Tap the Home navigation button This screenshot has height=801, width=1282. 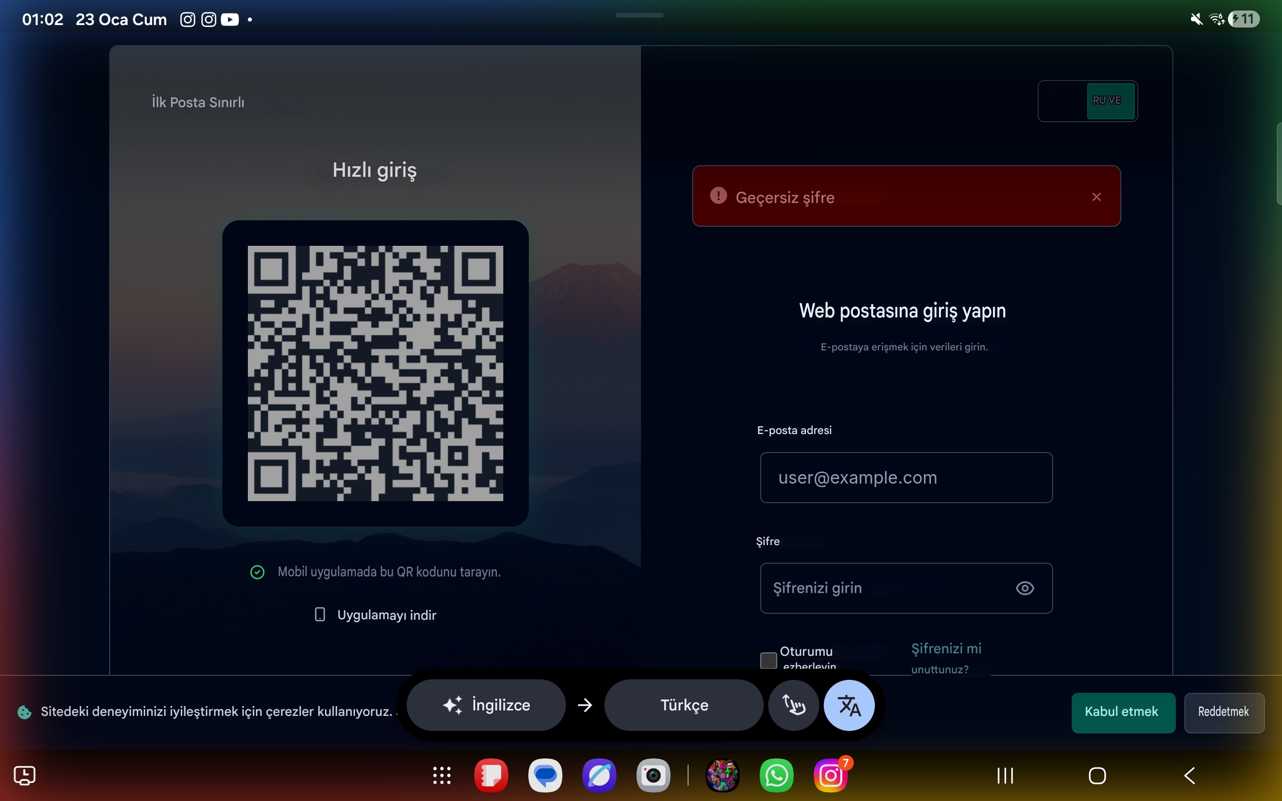(x=1097, y=775)
